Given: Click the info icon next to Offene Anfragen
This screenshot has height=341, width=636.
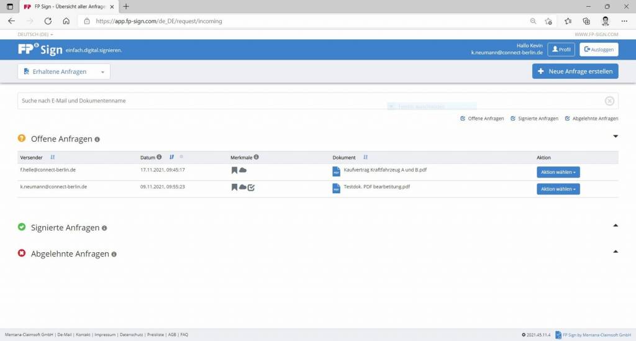Looking at the screenshot, I should pyautogui.click(x=98, y=140).
